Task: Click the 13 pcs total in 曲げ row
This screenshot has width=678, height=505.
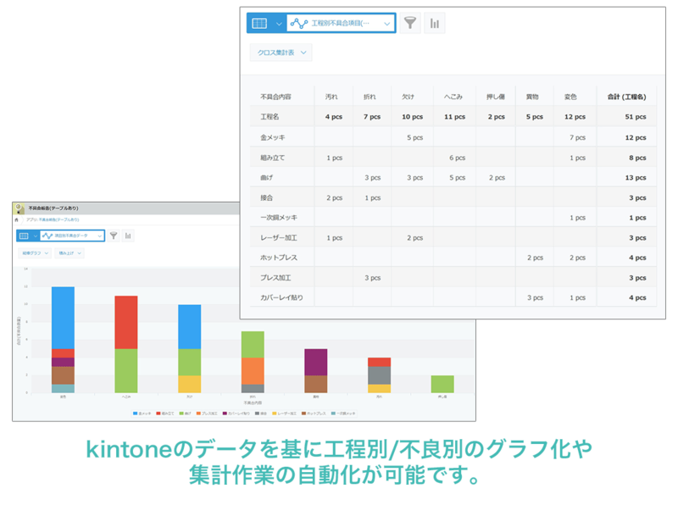Action: click(x=636, y=178)
